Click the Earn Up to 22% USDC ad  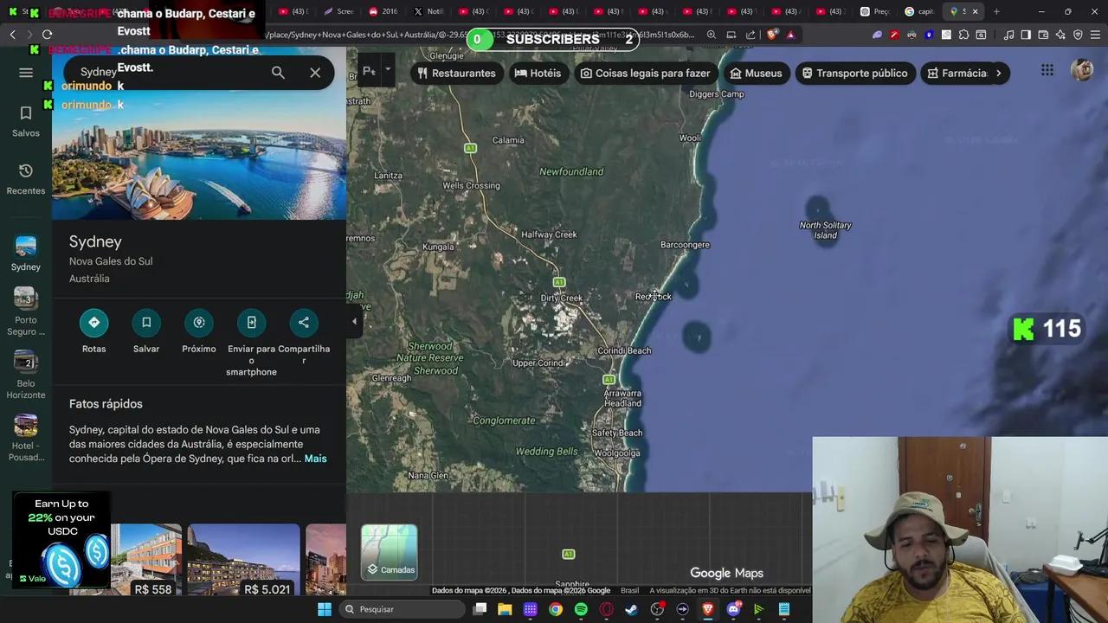tap(62, 541)
